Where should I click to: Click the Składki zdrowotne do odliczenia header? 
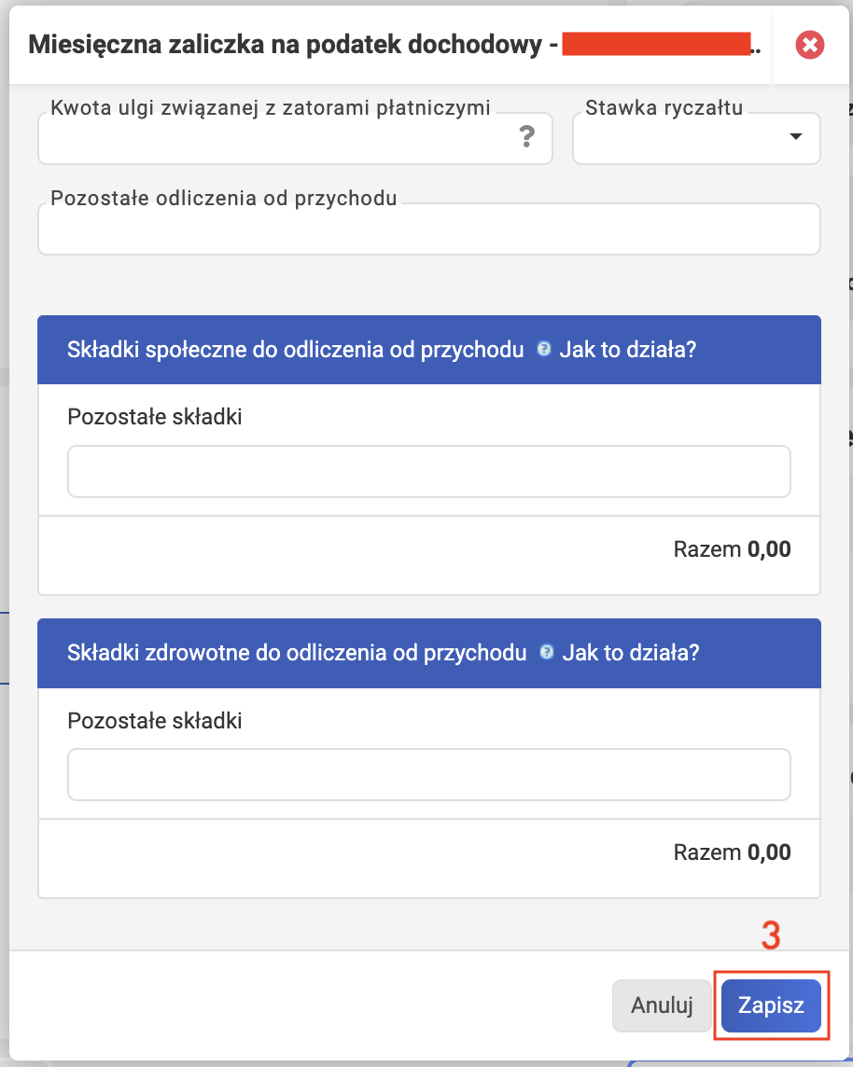297,653
